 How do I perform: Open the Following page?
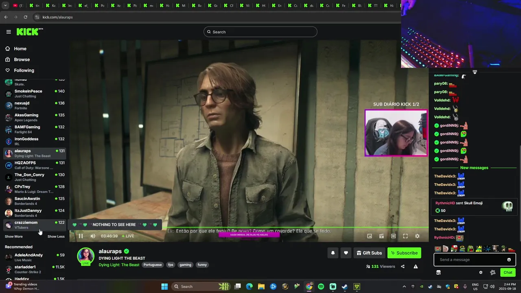tap(20, 70)
